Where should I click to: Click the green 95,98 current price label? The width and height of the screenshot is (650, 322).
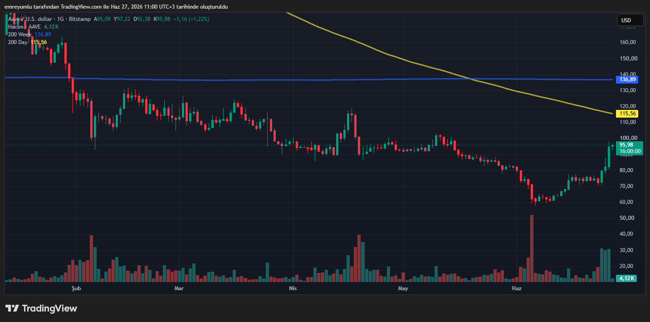(630, 148)
